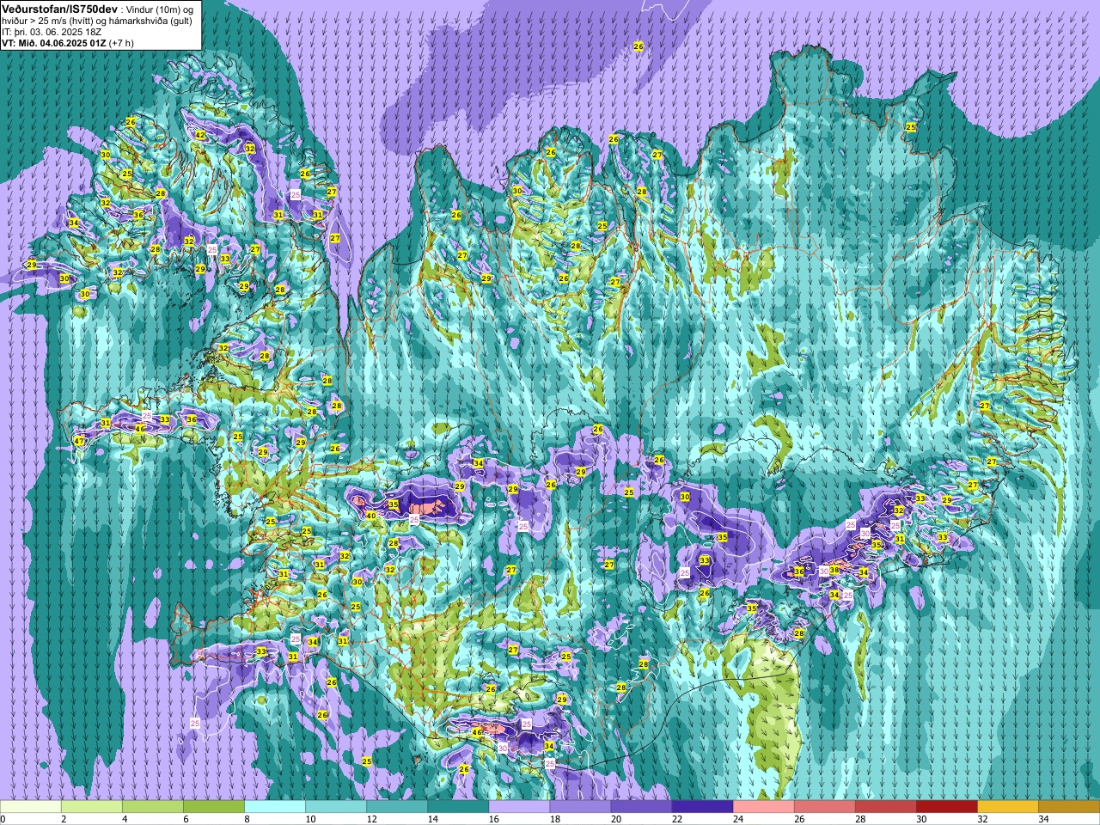Click the dark red swatch between 30 and 32
The width and height of the screenshot is (1100, 825).
(x=946, y=807)
